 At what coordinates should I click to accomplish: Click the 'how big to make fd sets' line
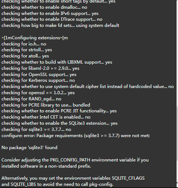tap(60, 25)
